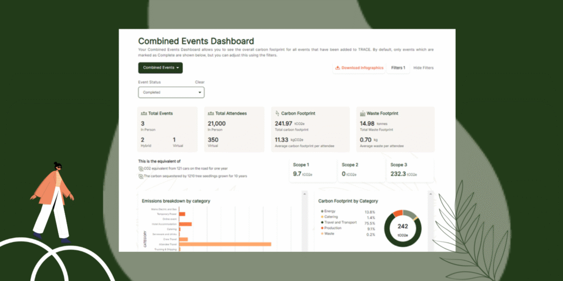Click the 0.70 kg average waste value

(366, 140)
